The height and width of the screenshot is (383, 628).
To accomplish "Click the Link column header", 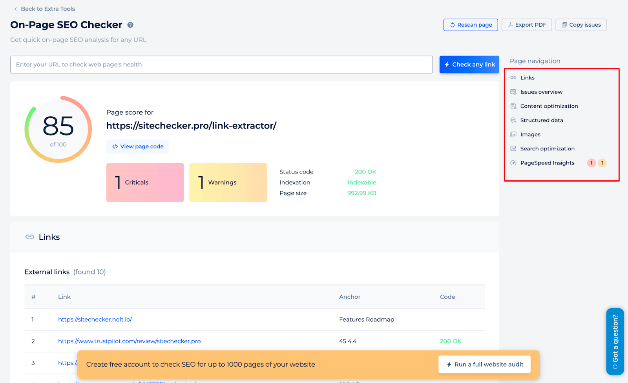I will [x=64, y=297].
